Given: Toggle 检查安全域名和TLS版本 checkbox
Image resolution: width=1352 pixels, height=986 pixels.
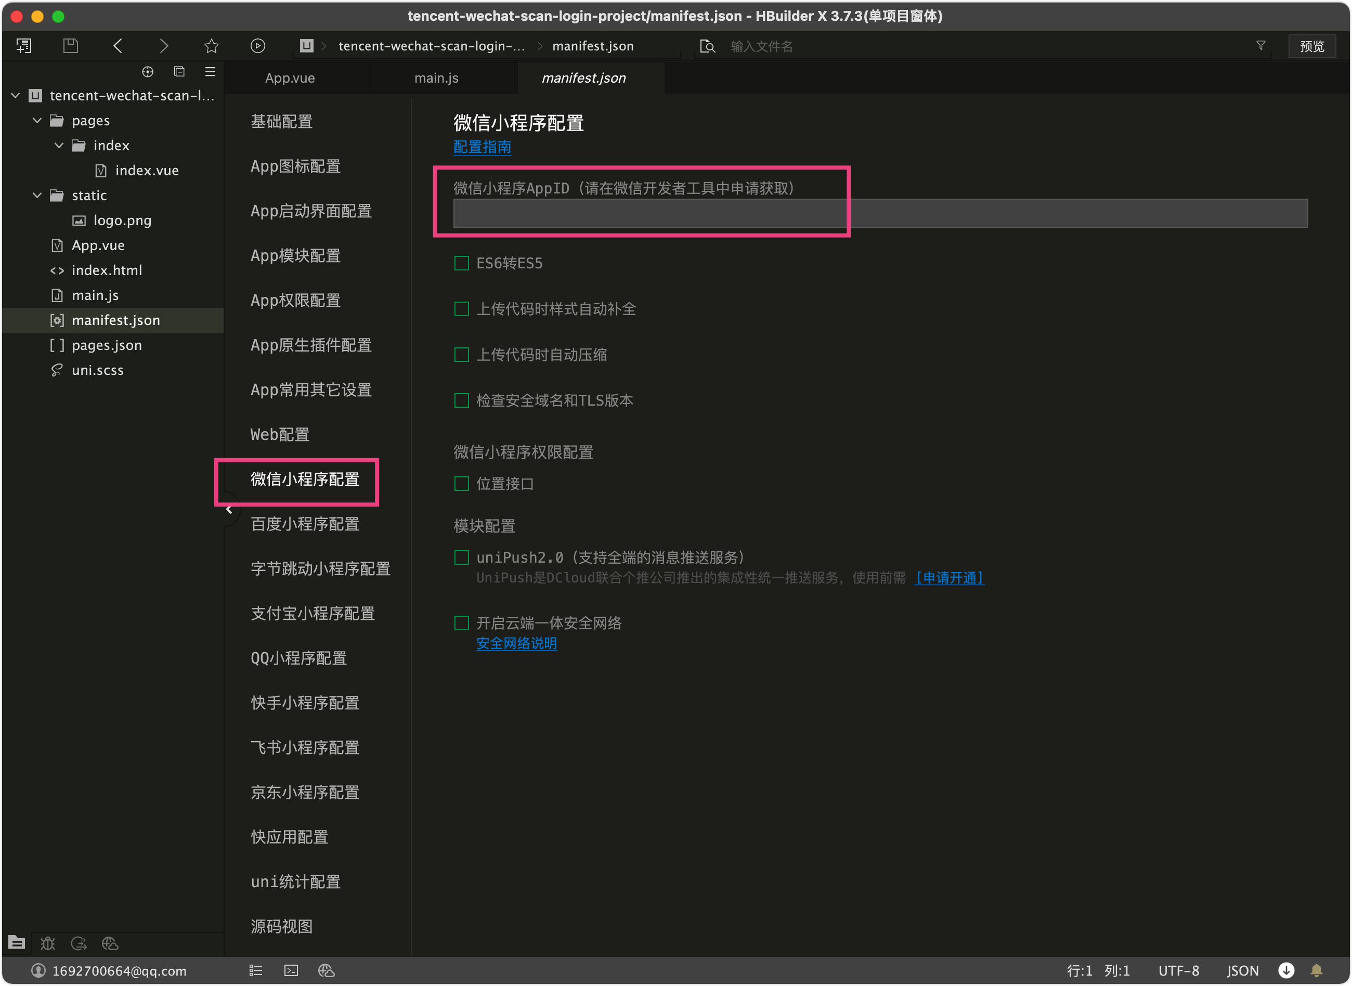Looking at the screenshot, I should click(x=461, y=400).
